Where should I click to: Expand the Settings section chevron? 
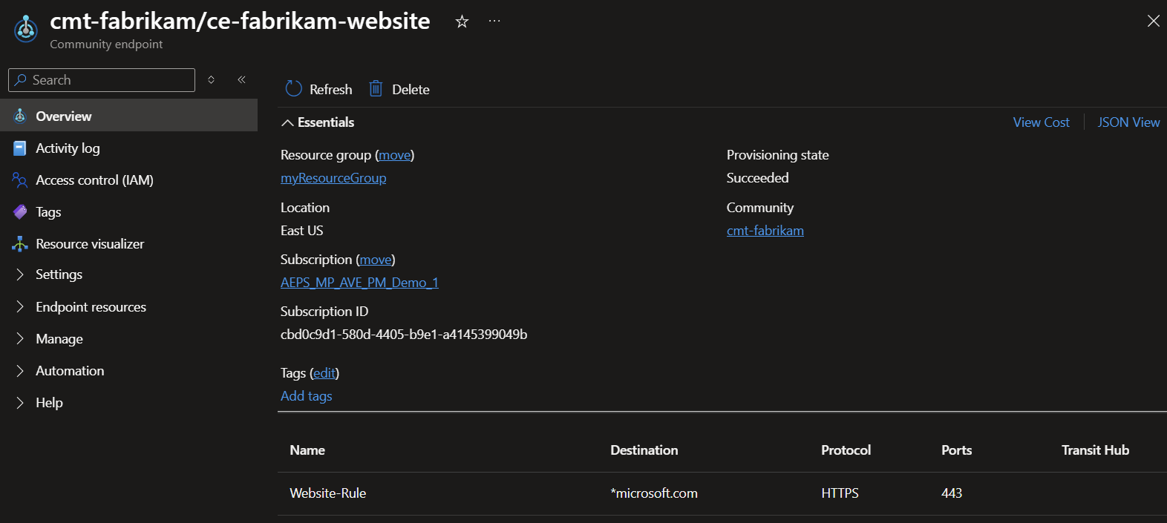pos(20,274)
